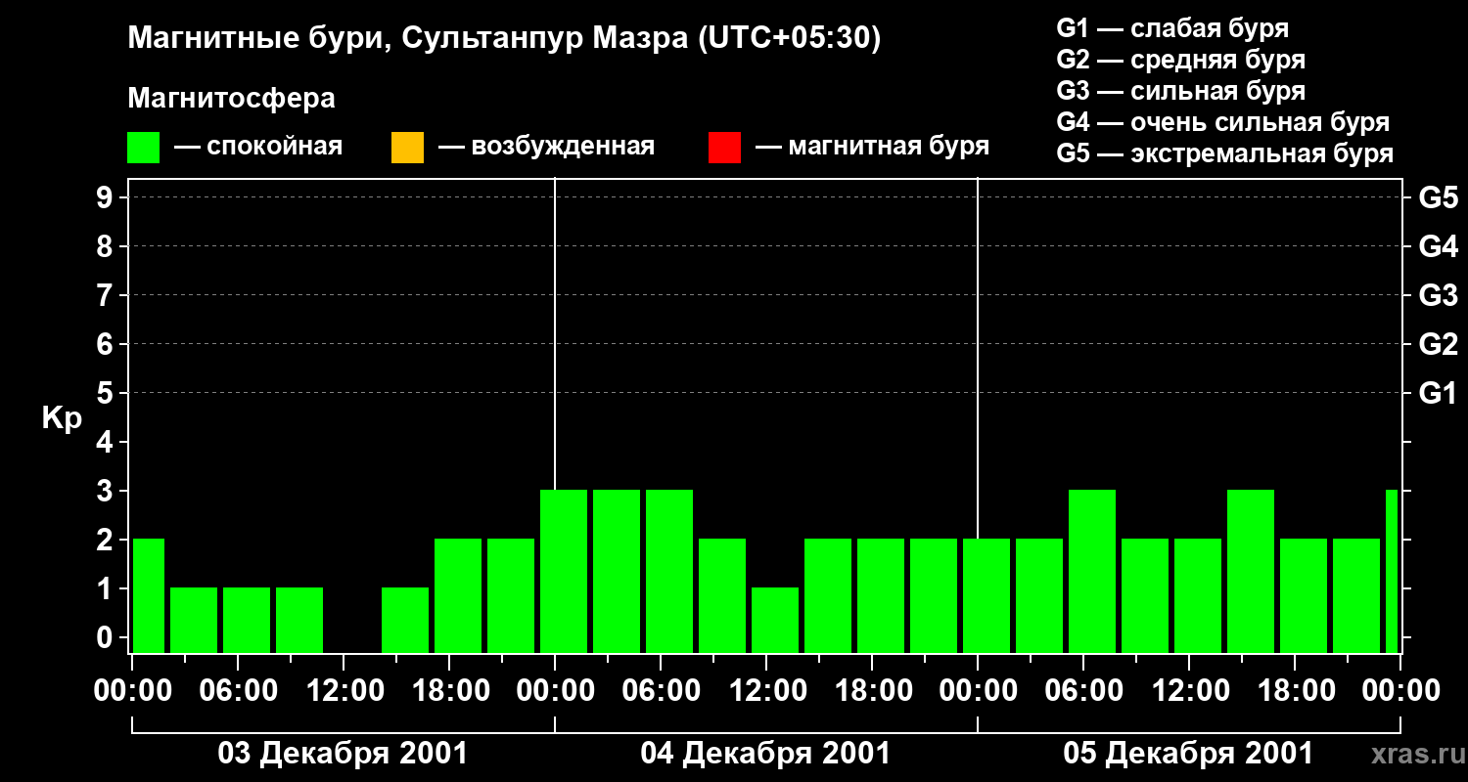The width and height of the screenshot is (1468, 782).
Task: Click the Kp axis value '7'
Action: 107,295
